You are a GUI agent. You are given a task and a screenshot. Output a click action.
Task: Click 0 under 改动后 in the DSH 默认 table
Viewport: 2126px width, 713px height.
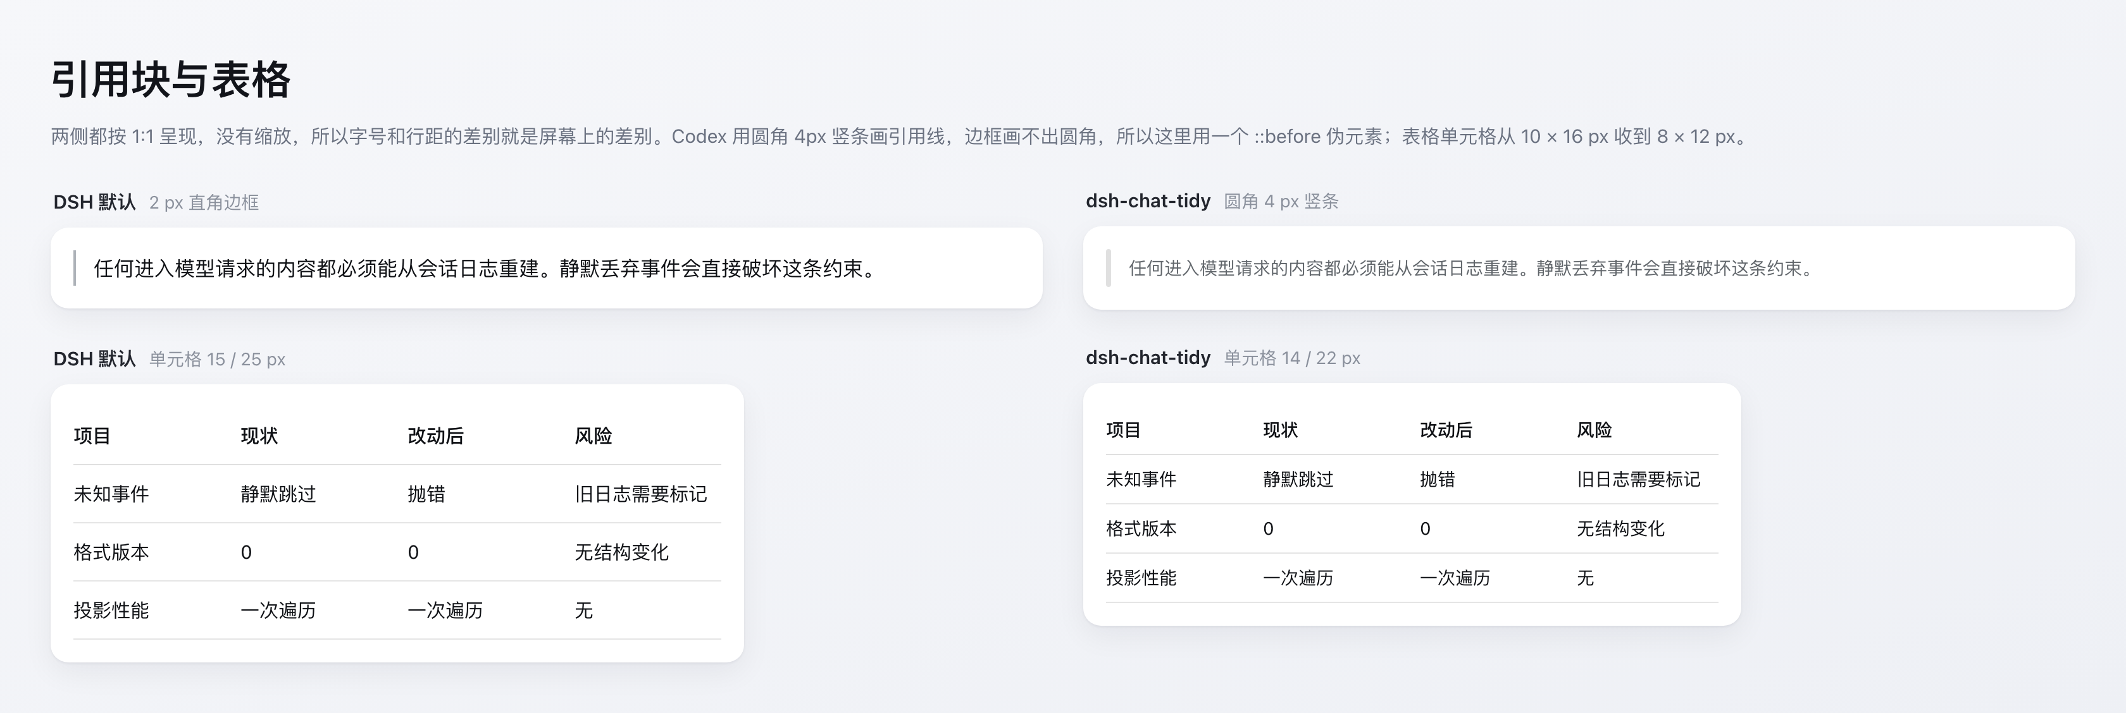pyautogui.click(x=413, y=552)
